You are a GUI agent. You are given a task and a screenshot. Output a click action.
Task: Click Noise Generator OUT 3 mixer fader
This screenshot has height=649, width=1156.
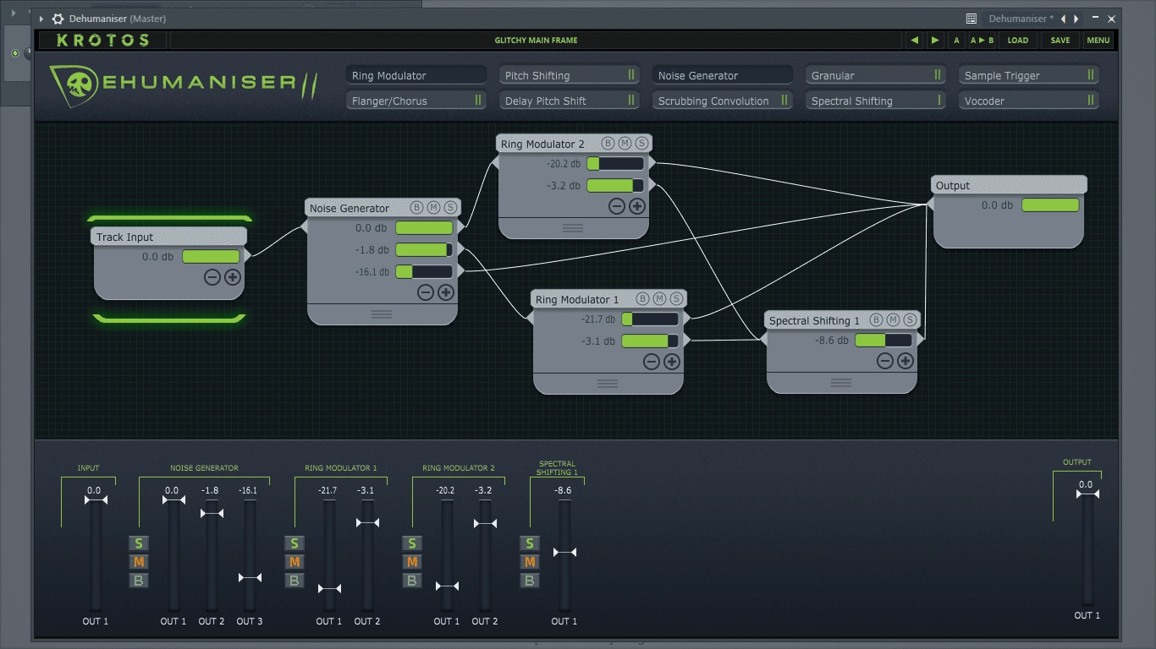pyautogui.click(x=250, y=577)
